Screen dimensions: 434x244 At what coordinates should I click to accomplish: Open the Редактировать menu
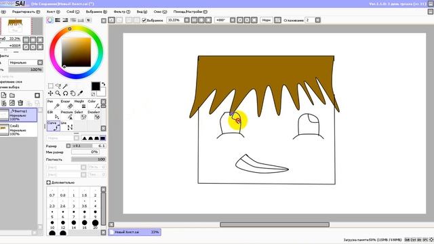point(26,12)
